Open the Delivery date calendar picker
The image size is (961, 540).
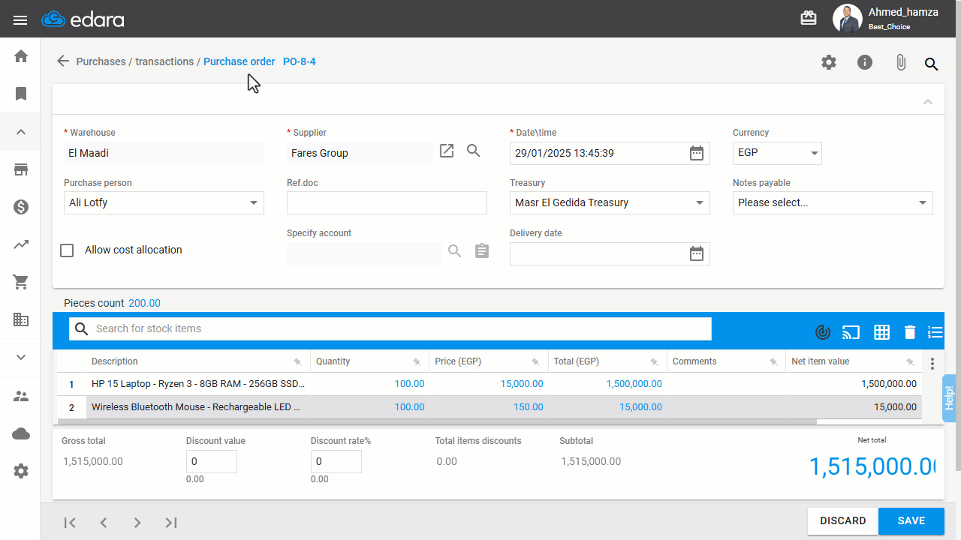click(697, 253)
